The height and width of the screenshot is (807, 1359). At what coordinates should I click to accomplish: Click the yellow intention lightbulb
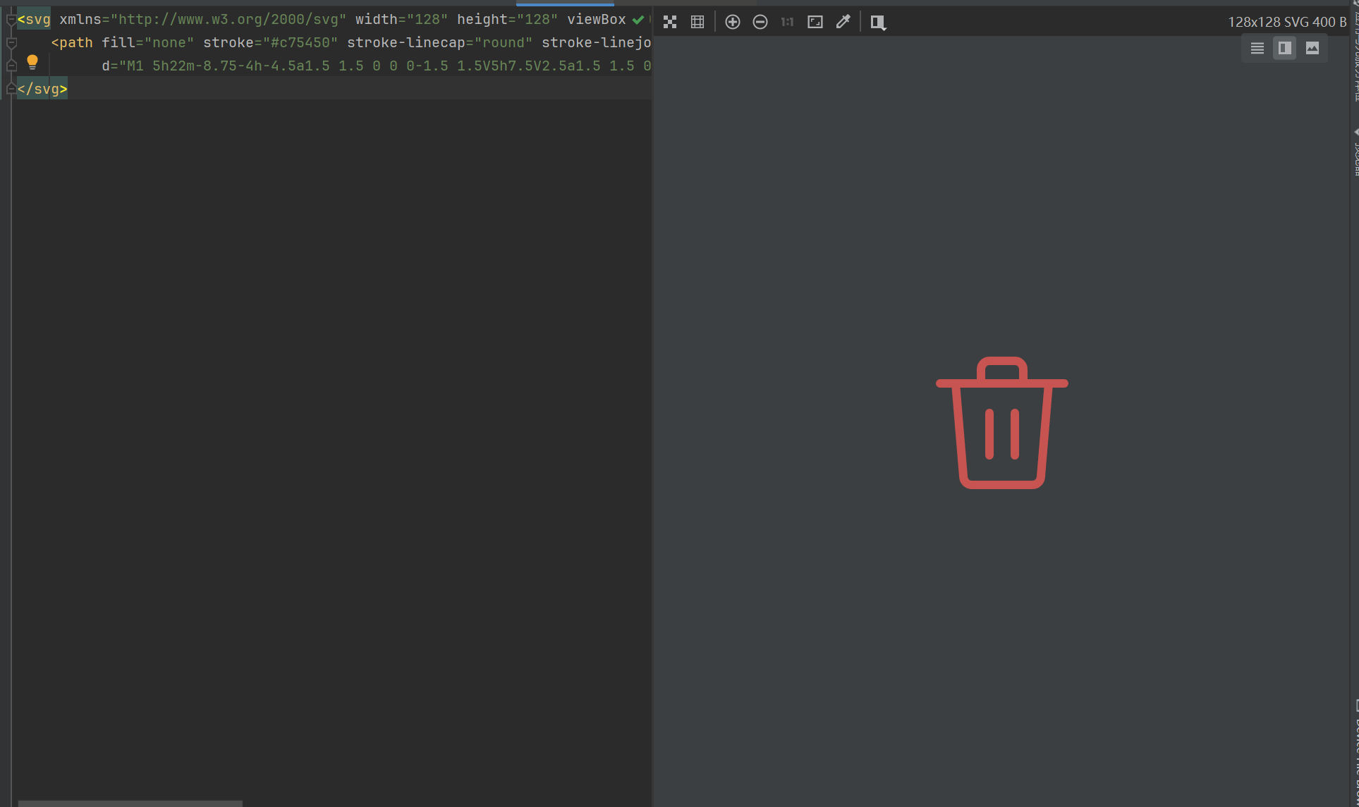32,62
